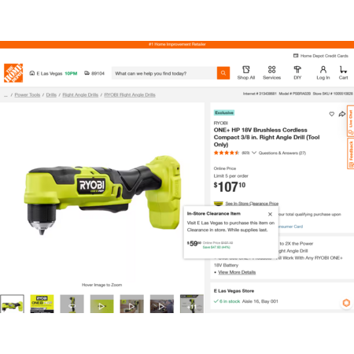Follow the View More Details link
Viewport: 354px width, 354px height.
tap(237, 272)
